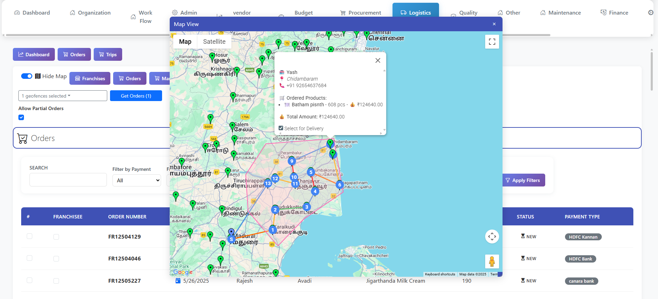Open map camera pan controls
The width and height of the screenshot is (658, 299).
click(x=492, y=237)
